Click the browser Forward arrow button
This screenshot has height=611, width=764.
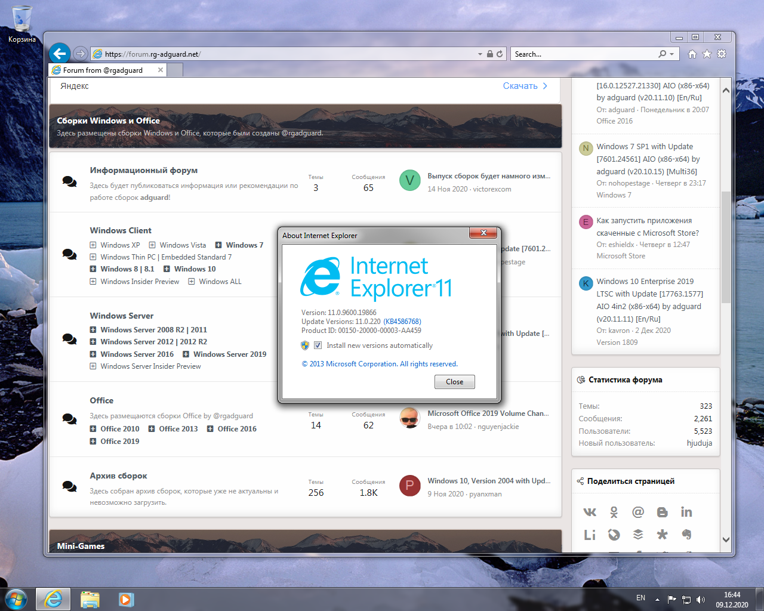coord(81,54)
